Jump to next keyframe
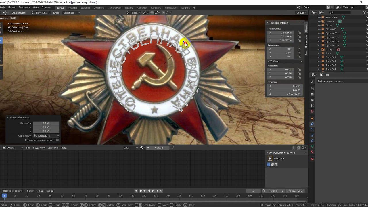 click(157, 191)
